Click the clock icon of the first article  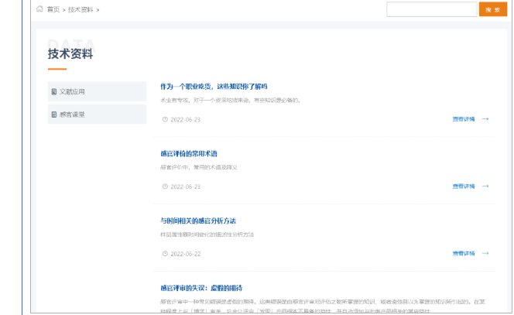(x=165, y=119)
